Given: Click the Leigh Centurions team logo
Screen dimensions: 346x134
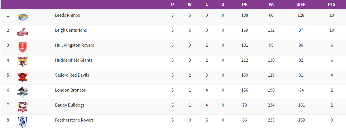Looking at the screenshot, I should click(22, 32).
